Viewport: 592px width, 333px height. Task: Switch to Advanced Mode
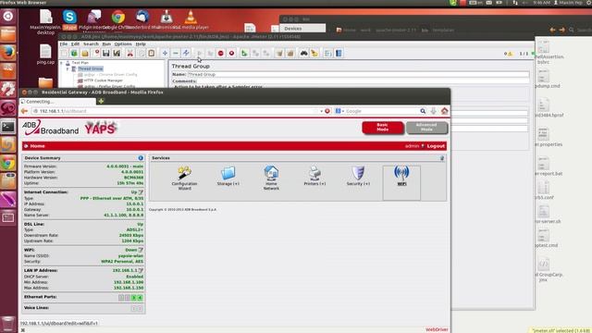[x=426, y=128]
